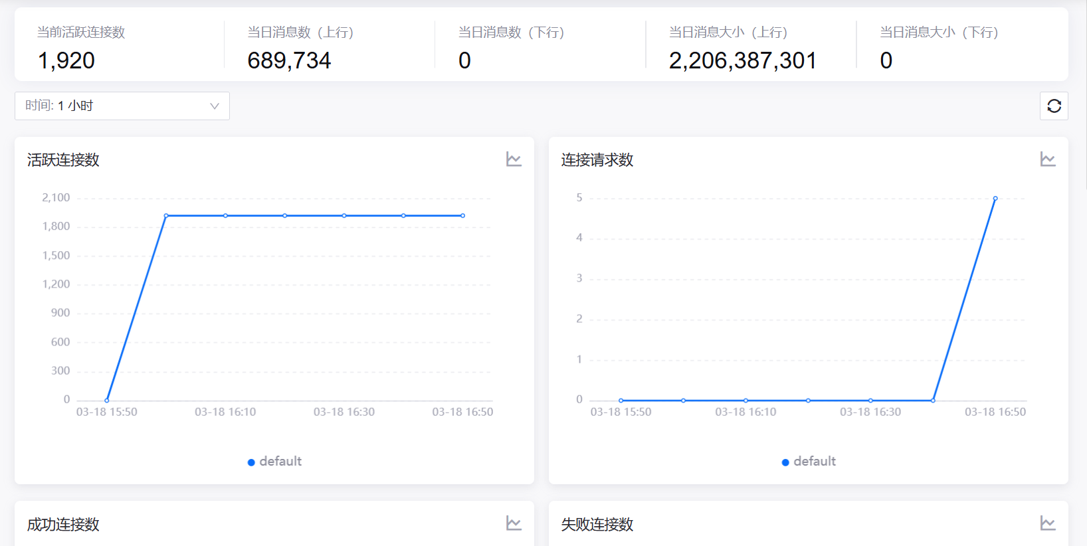
Task: Open the 时间 1 小时 dropdown
Action: pos(122,106)
